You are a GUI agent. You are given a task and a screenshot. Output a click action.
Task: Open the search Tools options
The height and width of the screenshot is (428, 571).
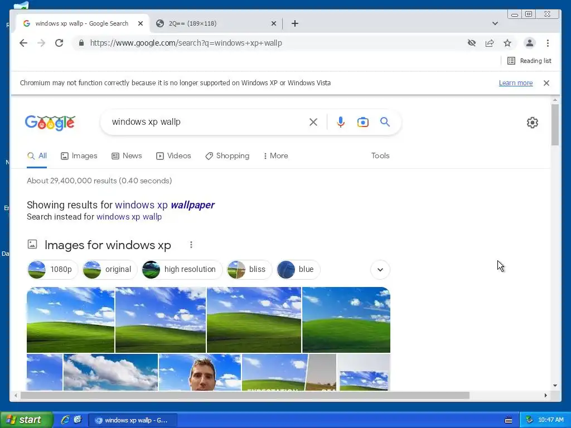(x=380, y=156)
